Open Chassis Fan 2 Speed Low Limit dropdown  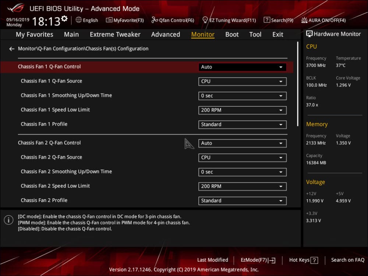(242, 186)
